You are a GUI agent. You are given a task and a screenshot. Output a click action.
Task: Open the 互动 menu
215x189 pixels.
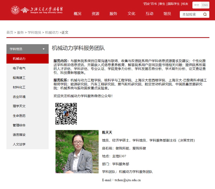click(149, 14)
